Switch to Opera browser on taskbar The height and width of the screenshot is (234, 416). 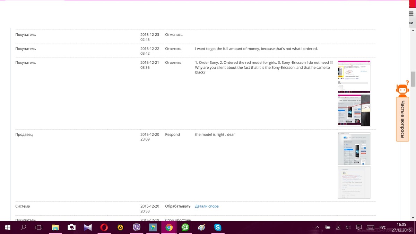(x=104, y=227)
